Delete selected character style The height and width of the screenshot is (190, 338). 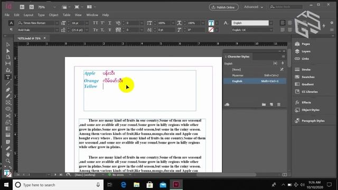[279, 104]
